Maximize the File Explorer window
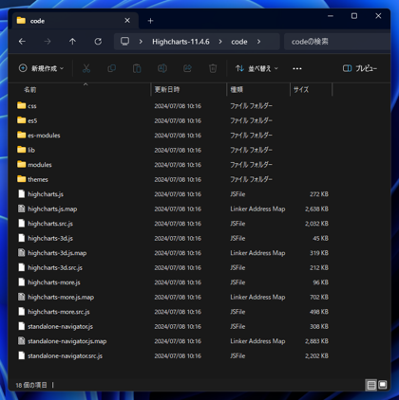Viewport: 399px width, 400px height. 354,16
